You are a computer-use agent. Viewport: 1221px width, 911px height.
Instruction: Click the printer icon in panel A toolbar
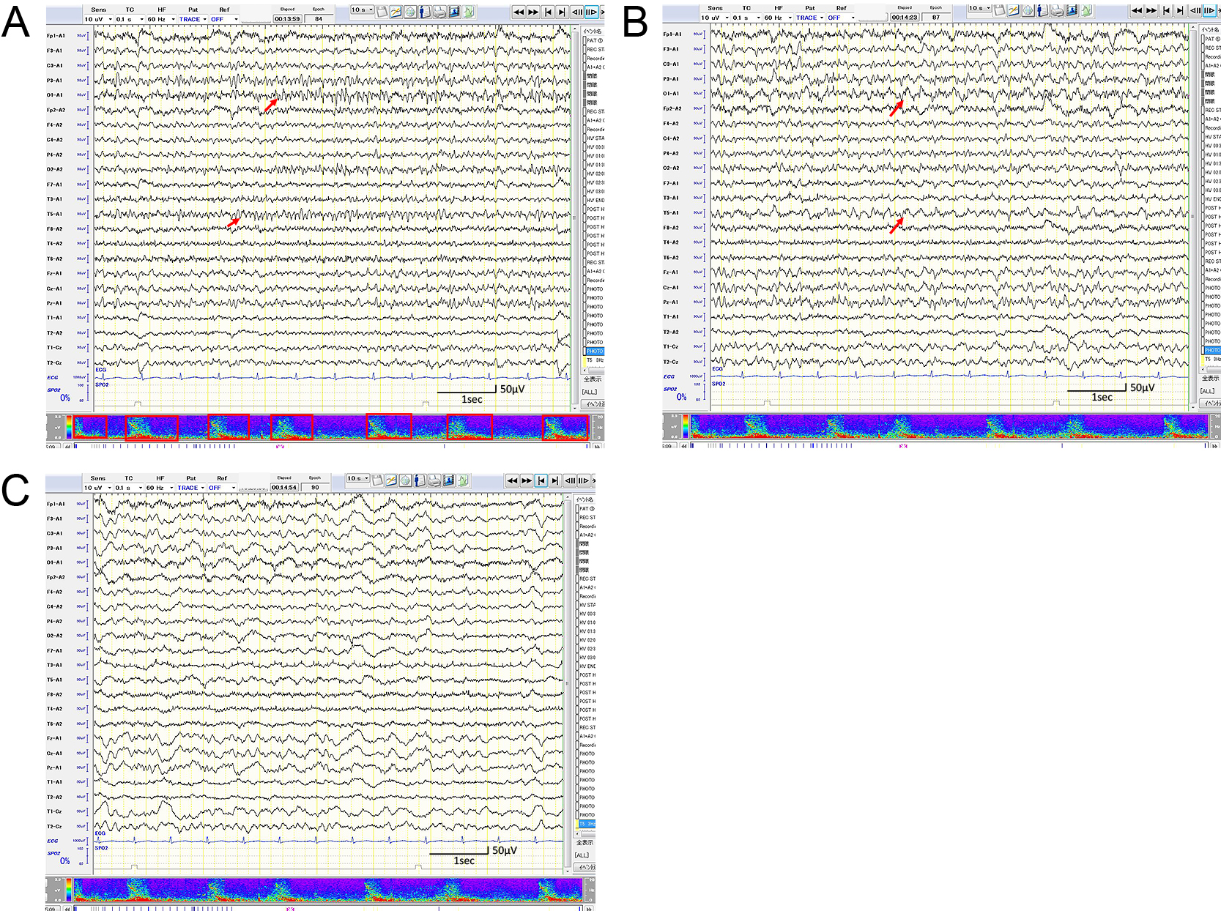pos(439,12)
